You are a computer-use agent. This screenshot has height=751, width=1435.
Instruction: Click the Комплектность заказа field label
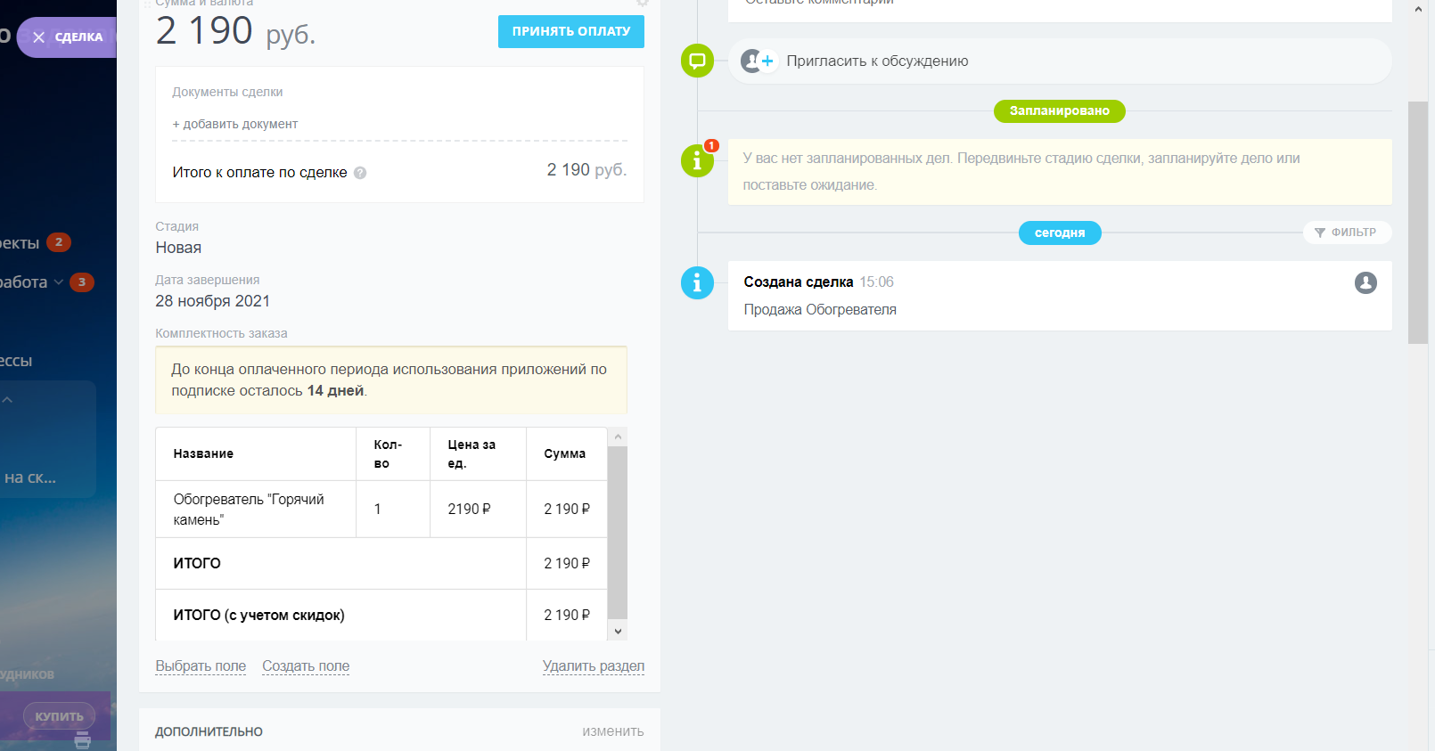point(221,333)
